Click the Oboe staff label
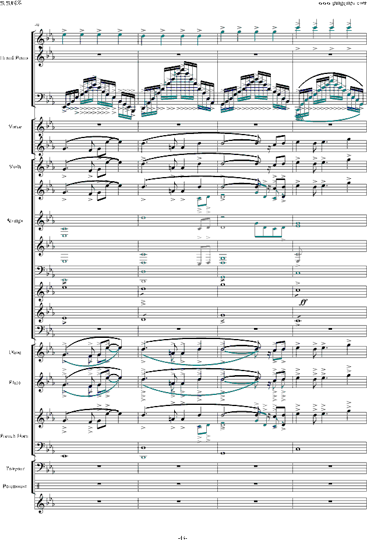 [15, 352]
